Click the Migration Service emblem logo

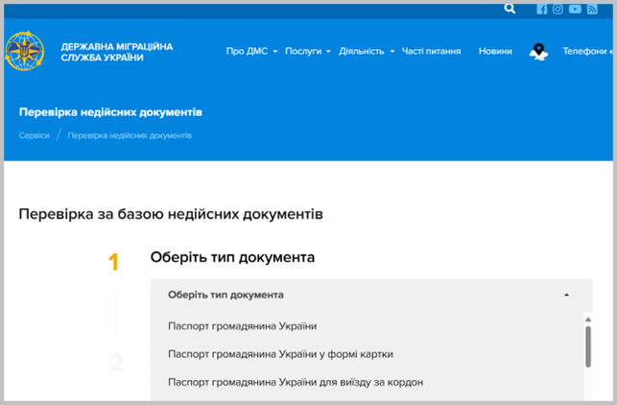coord(24,52)
